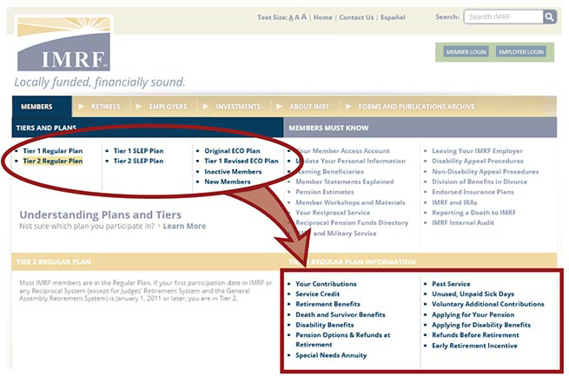Viewport: 569px width, 376px height.
Task: Open Leaving Your IMRF Employer link
Action: point(477,151)
